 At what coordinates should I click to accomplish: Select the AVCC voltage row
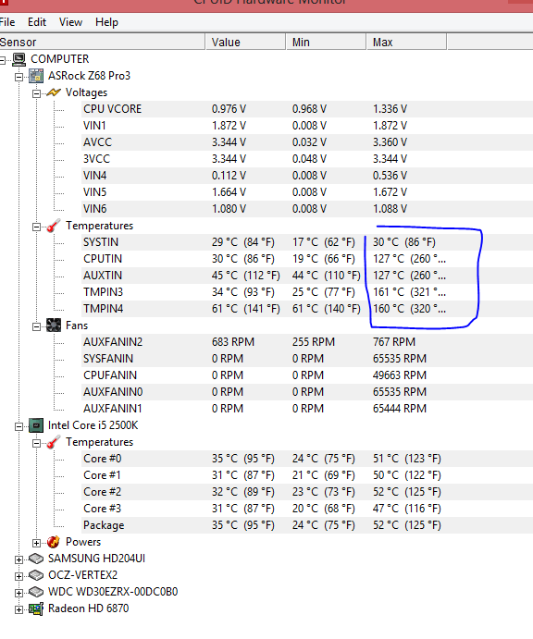307,142
